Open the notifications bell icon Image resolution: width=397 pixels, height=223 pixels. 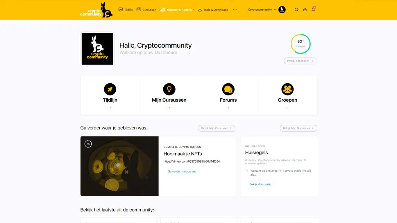click(x=313, y=10)
